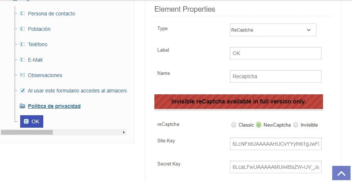Select the text field icon next to Población
Image resolution: width=352 pixels, height=182 pixels.
(22, 29)
